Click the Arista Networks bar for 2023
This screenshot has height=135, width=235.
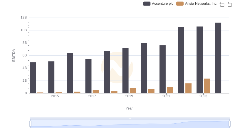207,86
